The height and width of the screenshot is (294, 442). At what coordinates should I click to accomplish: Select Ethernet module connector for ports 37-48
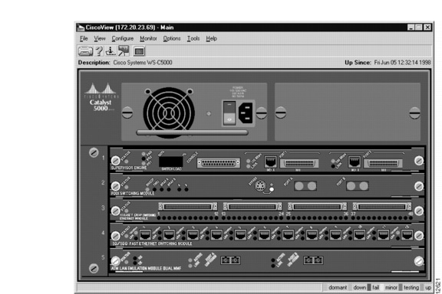click(382, 207)
